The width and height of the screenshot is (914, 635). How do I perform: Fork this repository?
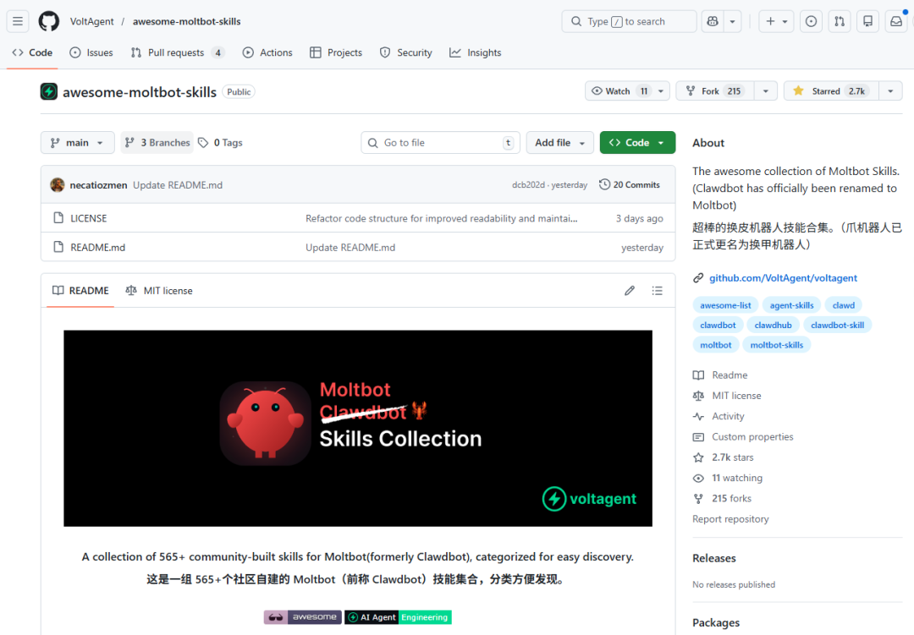pos(715,90)
